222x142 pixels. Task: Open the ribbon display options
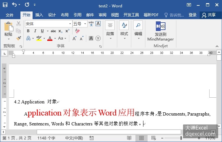coord(189,5)
